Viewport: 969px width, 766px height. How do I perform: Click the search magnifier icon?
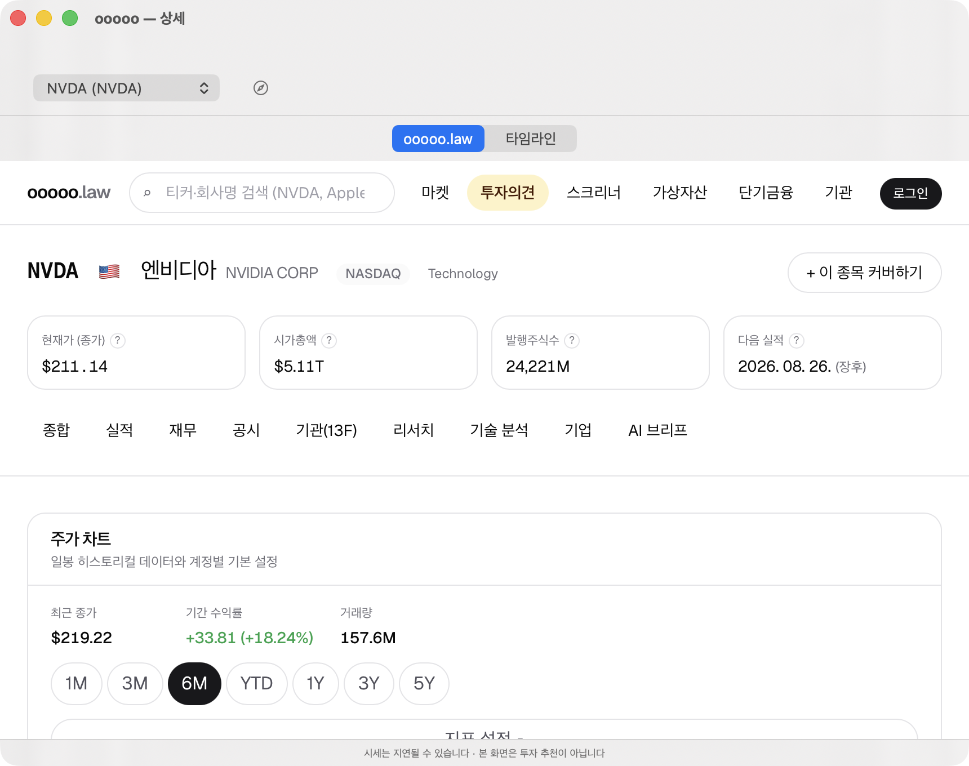(x=147, y=193)
